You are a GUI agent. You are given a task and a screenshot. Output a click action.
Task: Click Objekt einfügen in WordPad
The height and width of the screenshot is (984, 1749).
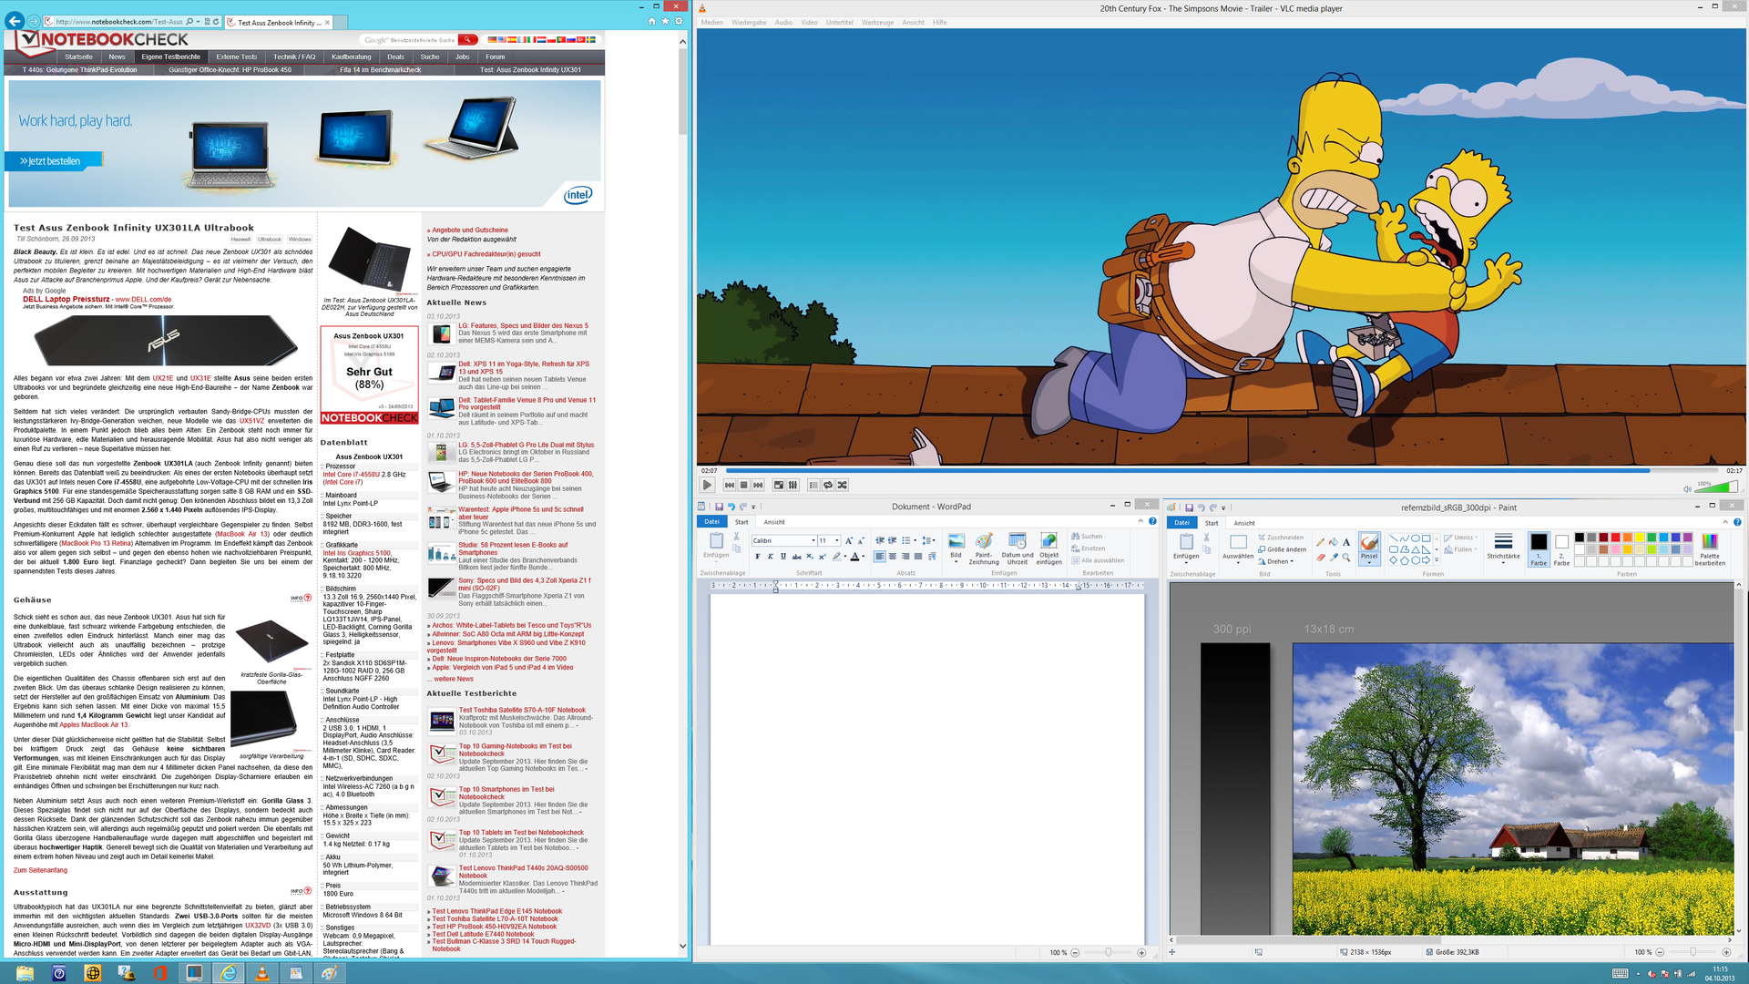click(1048, 549)
